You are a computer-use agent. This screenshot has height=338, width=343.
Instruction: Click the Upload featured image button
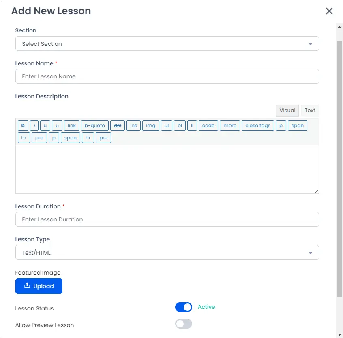(x=39, y=286)
